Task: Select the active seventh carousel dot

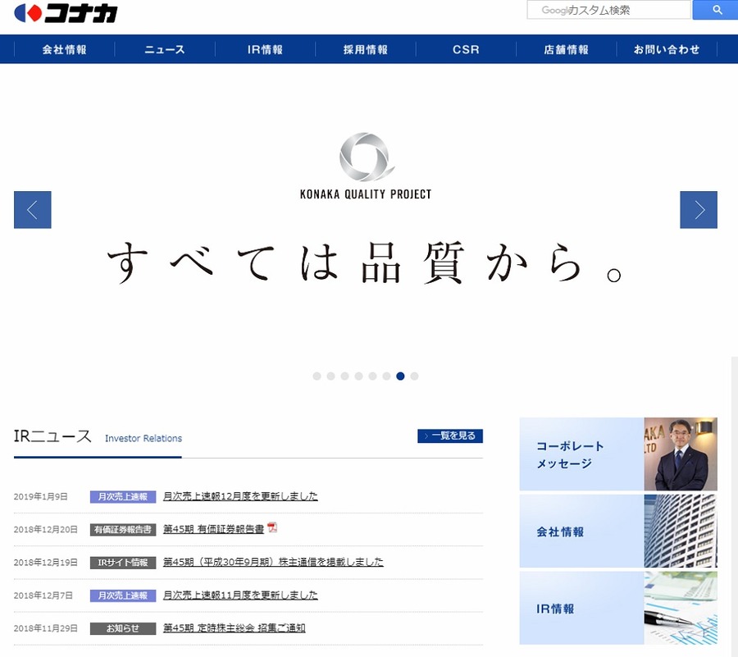Action: point(400,376)
